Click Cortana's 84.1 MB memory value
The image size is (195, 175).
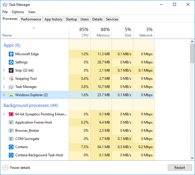coord(104,147)
